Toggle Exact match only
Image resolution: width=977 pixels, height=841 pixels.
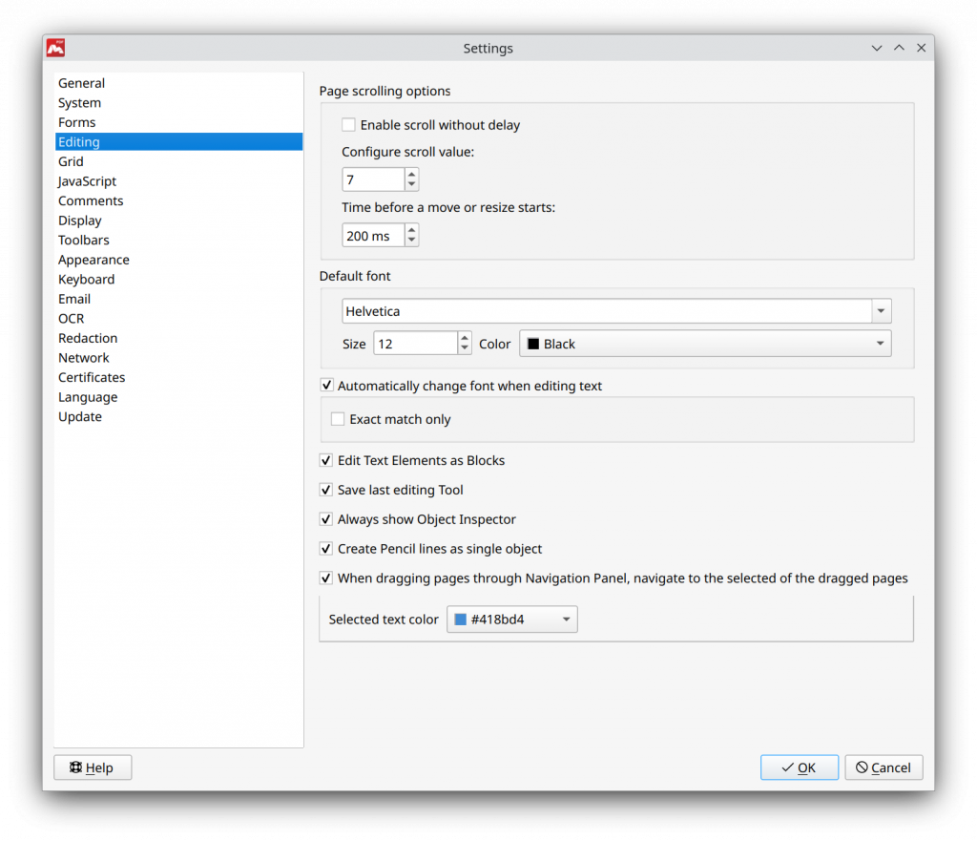tap(338, 418)
